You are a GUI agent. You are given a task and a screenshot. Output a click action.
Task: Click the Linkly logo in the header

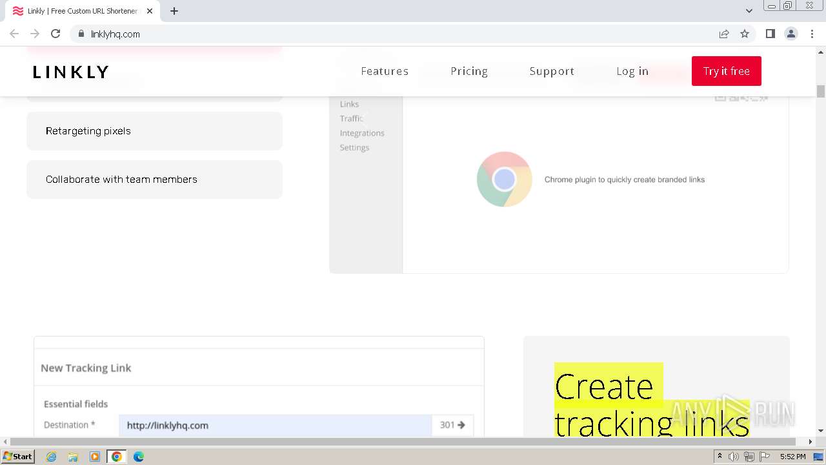[x=70, y=72]
